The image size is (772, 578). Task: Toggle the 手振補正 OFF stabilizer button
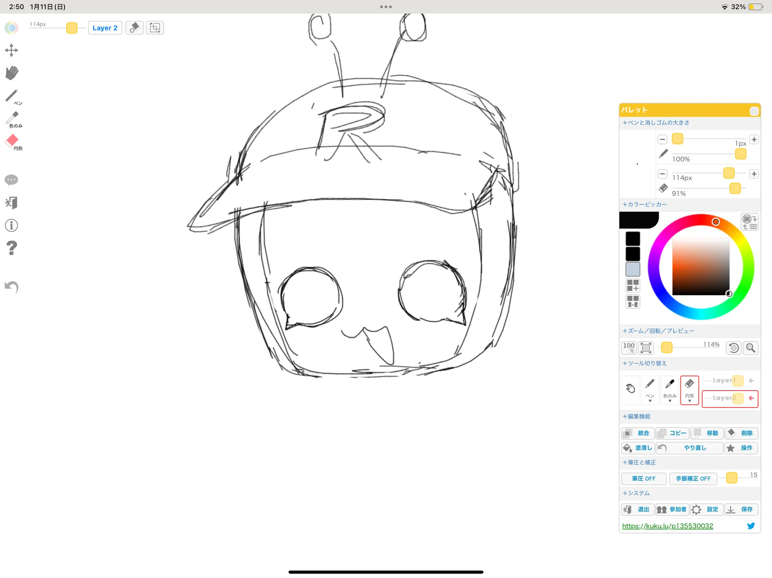[x=693, y=478]
